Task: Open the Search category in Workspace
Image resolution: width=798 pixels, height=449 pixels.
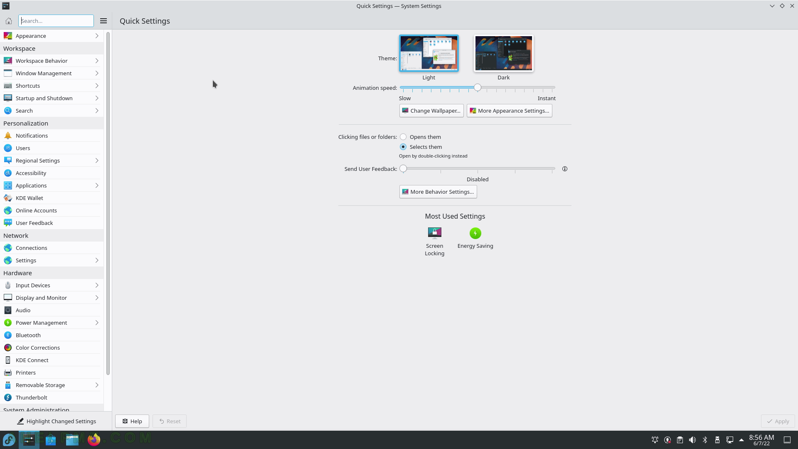Action: [x=52, y=111]
